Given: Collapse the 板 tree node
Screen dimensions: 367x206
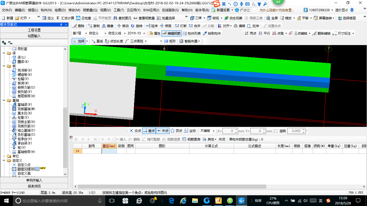Looking at the screenshot, I should coord(4,66).
